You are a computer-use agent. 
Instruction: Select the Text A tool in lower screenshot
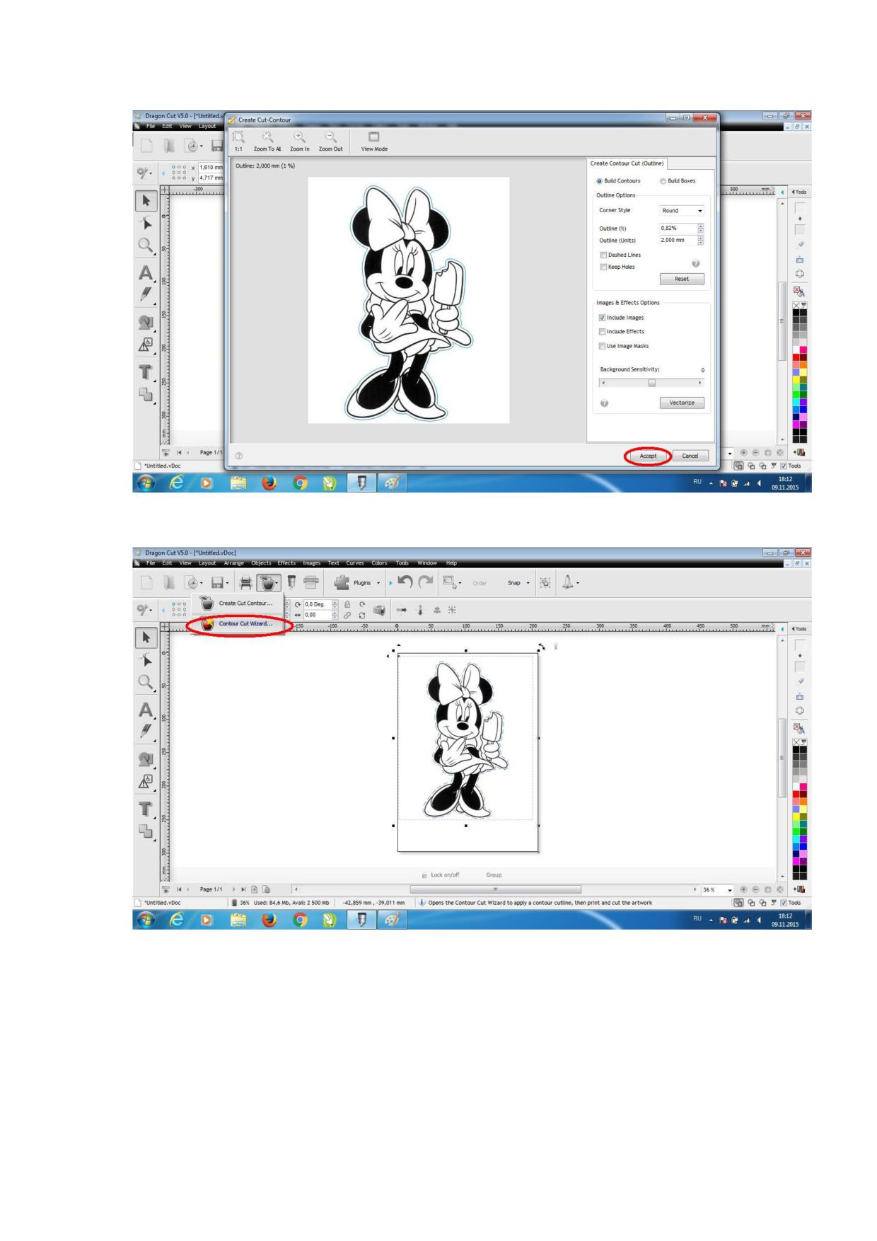pos(146,710)
